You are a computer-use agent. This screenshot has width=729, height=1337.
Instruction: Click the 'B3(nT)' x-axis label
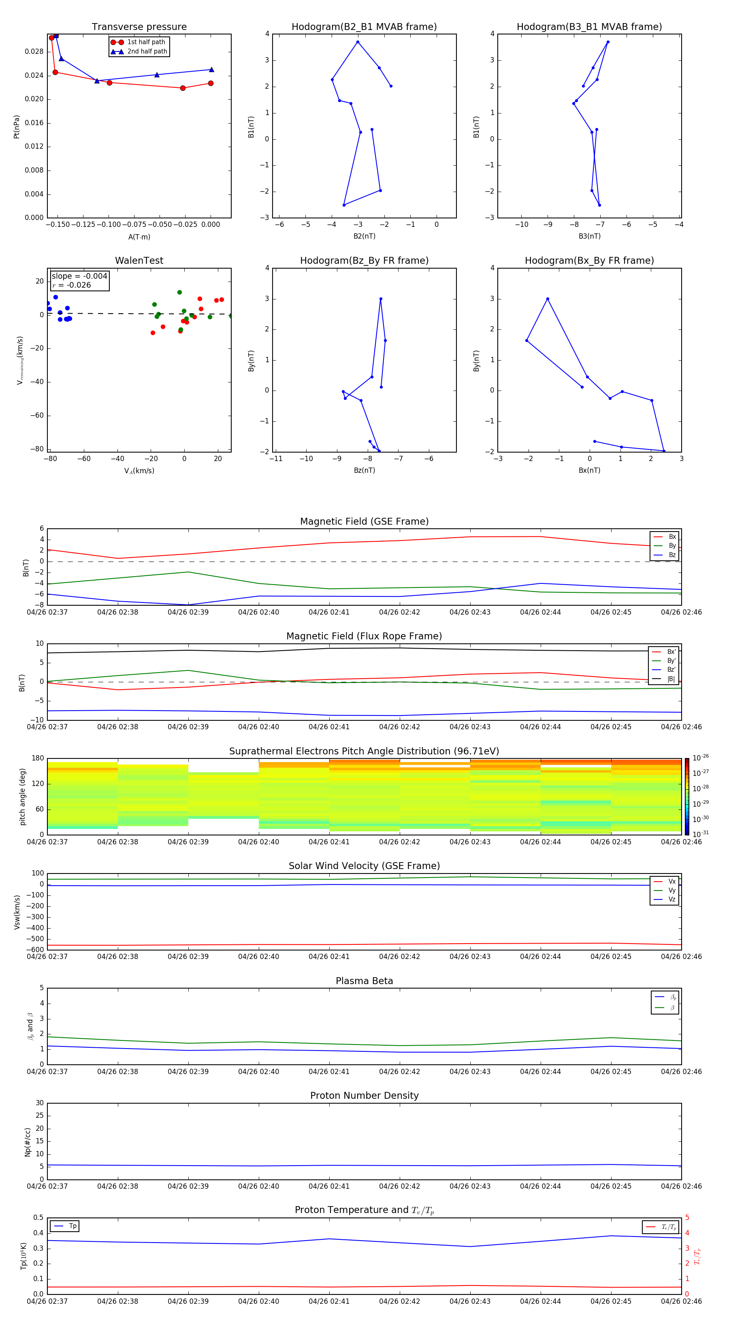click(589, 236)
